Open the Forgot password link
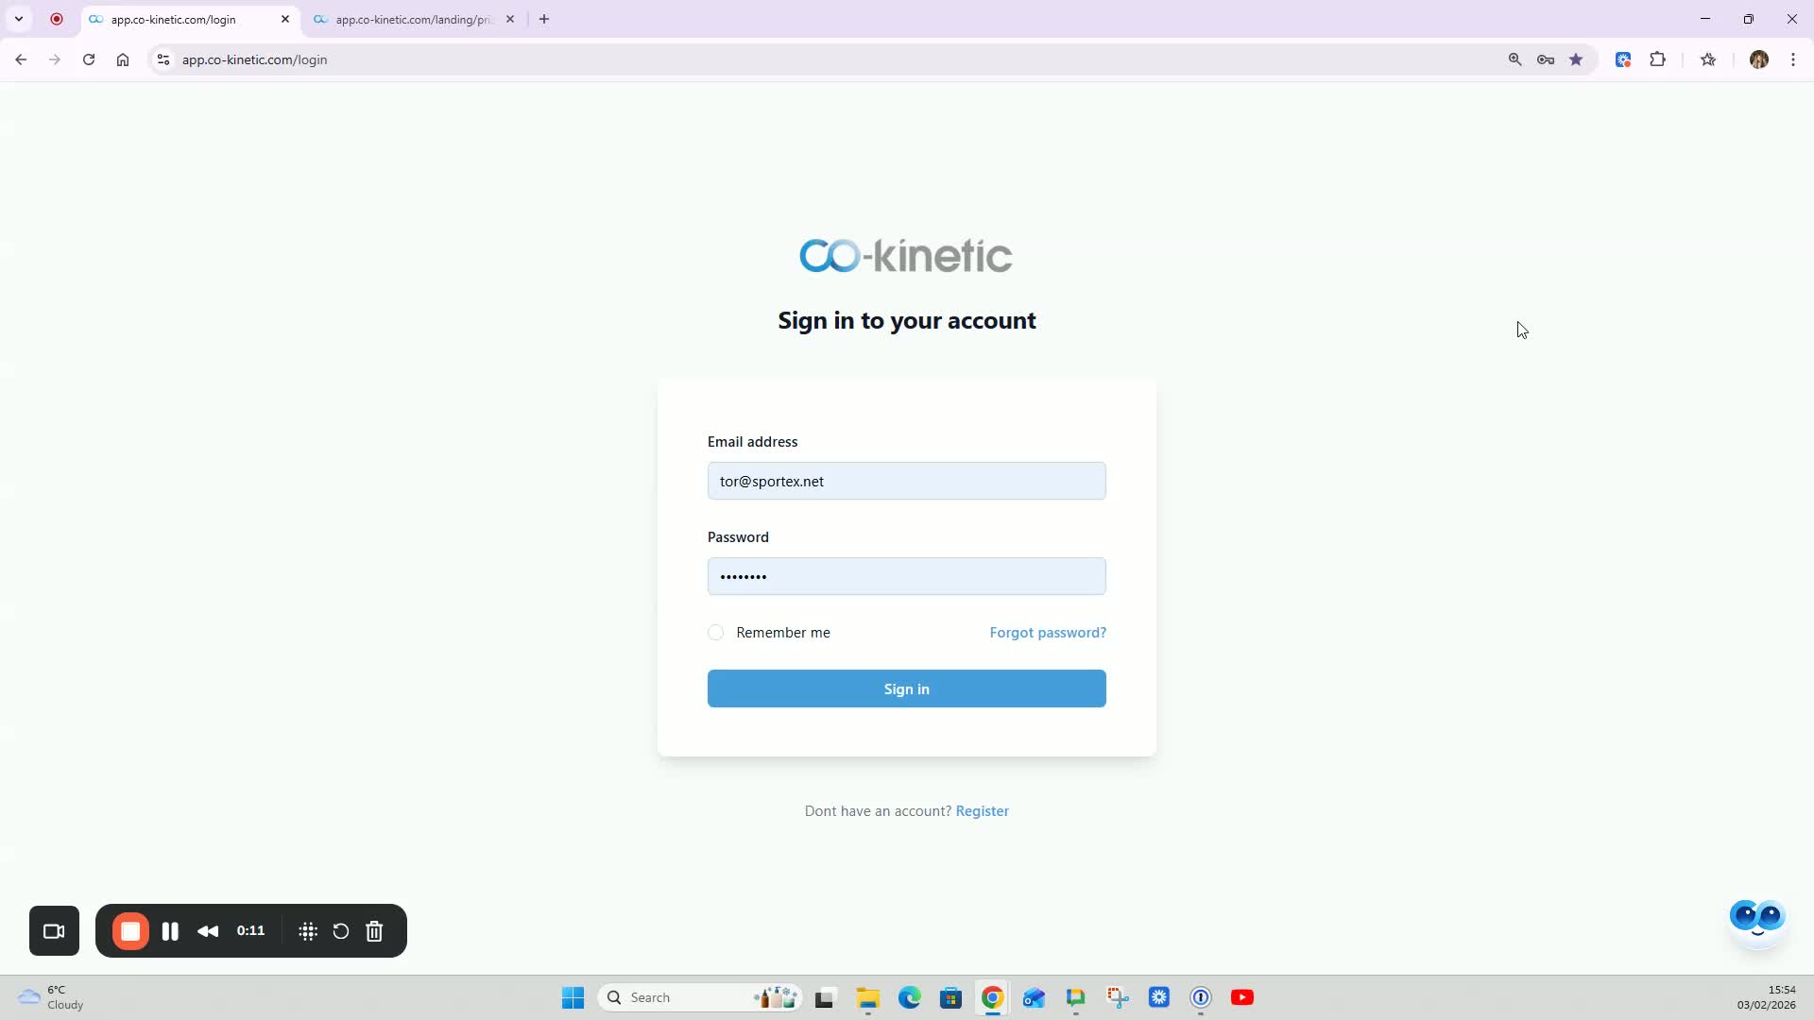The width and height of the screenshot is (1814, 1020). pos(1048,633)
